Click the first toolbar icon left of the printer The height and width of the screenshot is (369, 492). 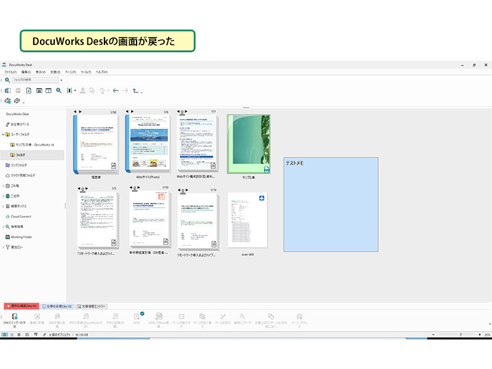click(8, 90)
